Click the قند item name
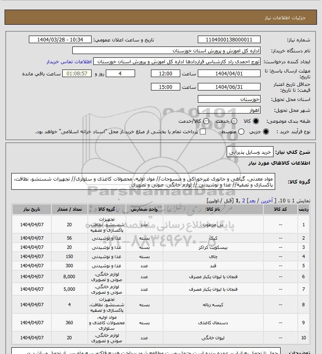 tap(213, 266)
